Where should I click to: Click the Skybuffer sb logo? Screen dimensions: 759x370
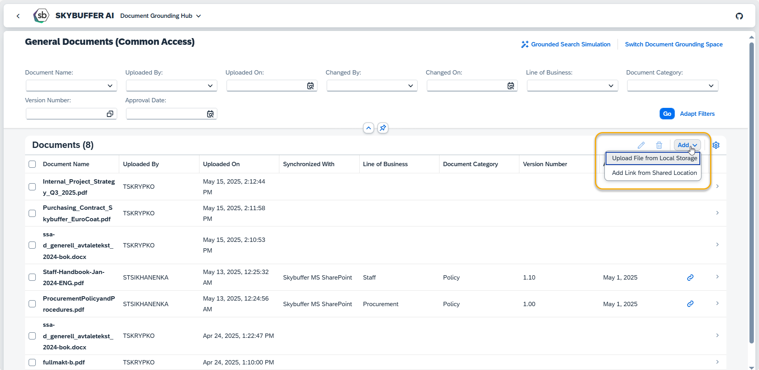(41, 16)
